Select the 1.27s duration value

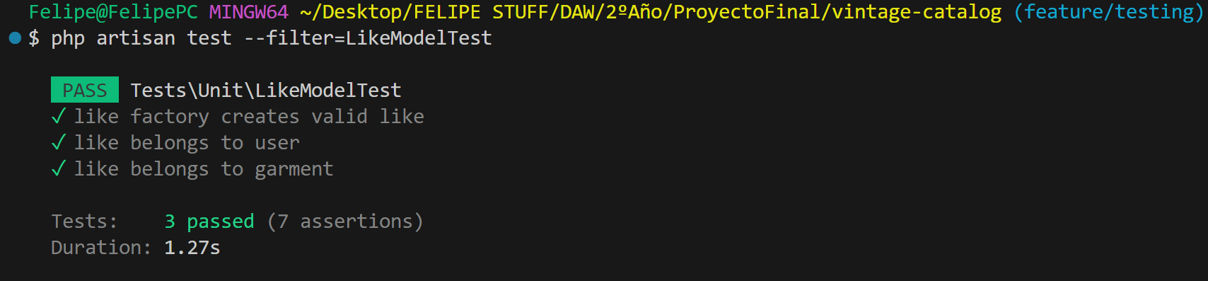point(192,248)
